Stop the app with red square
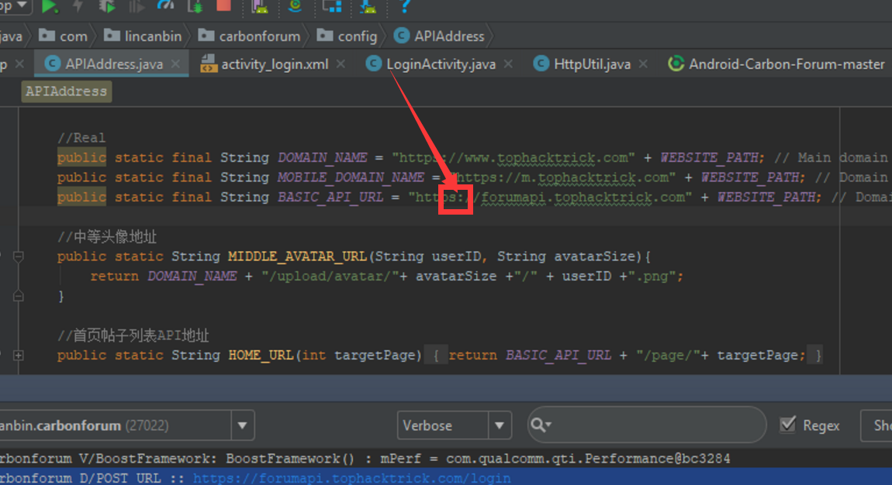This screenshot has height=485, width=892. 223,5
